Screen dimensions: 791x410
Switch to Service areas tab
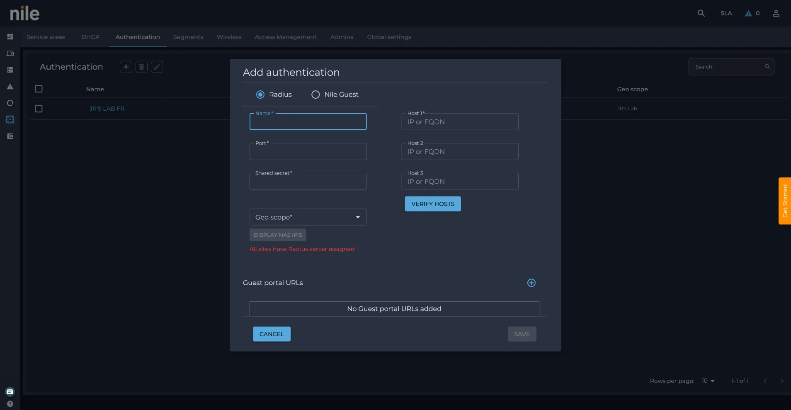[46, 37]
